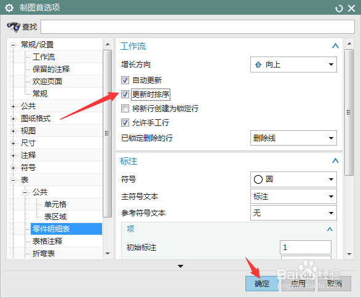This screenshot has width=361, height=298.
Task: Select 工作流 in the tree
Action: click(x=44, y=57)
